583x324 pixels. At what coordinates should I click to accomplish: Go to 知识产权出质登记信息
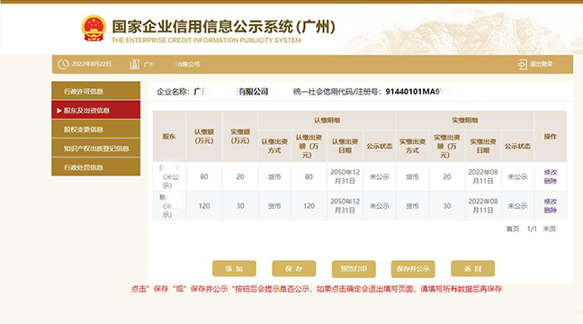point(96,148)
